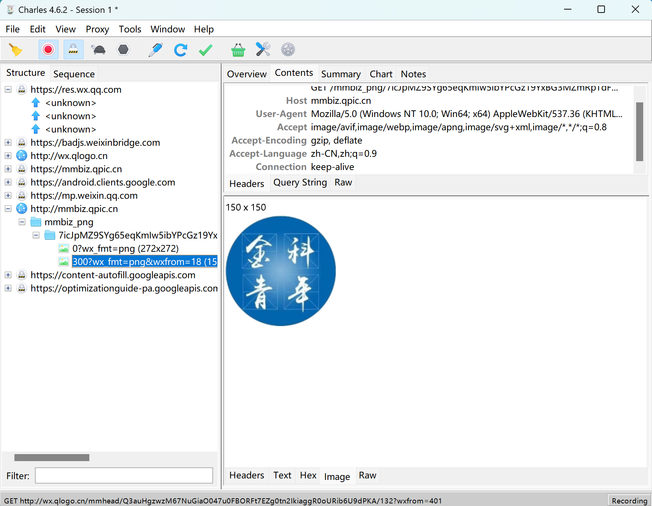Select the response Headers tab
Viewport: 652px width, 506px height.
[247, 475]
